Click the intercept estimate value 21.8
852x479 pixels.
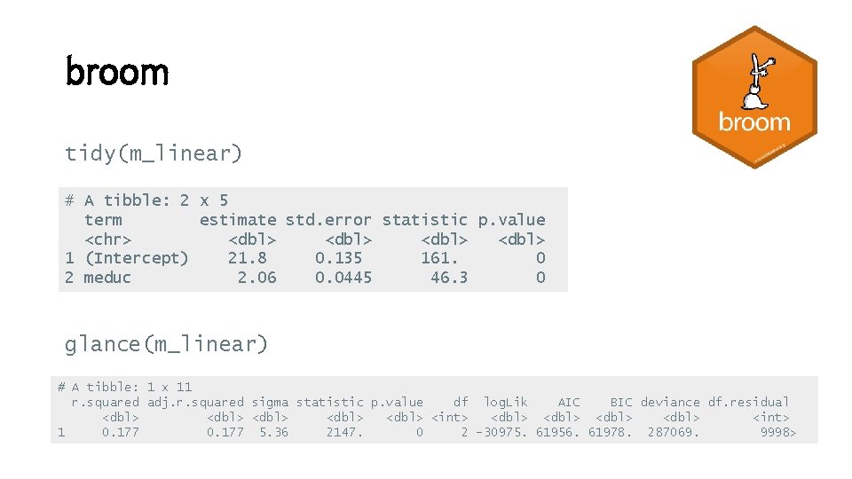pos(247,258)
